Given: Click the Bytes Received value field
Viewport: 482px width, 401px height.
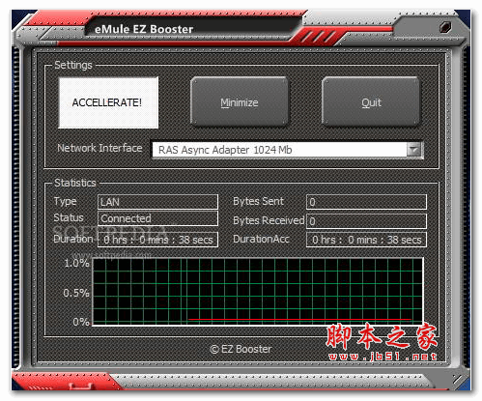Looking at the screenshot, I should pos(366,221).
